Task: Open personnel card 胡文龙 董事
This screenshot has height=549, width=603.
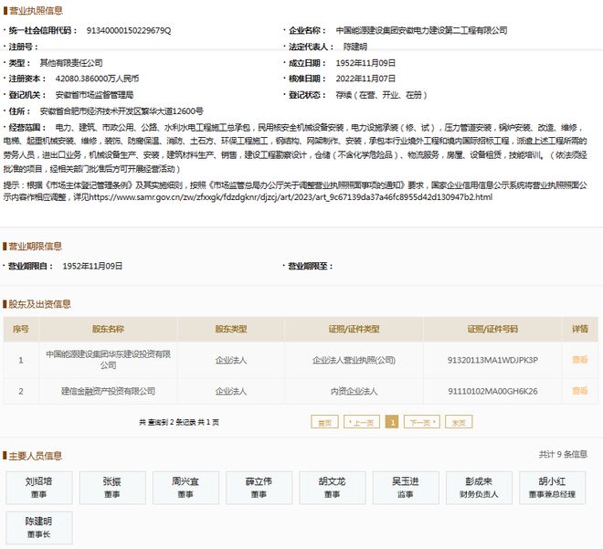Action: tap(333, 488)
